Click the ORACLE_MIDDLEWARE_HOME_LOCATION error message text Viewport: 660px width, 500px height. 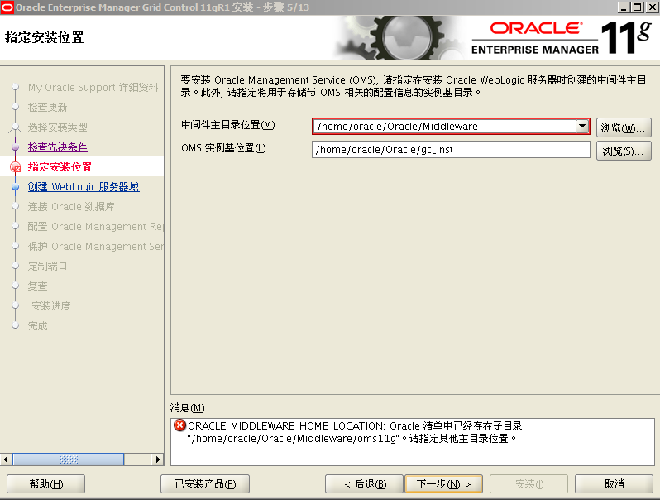point(355,432)
